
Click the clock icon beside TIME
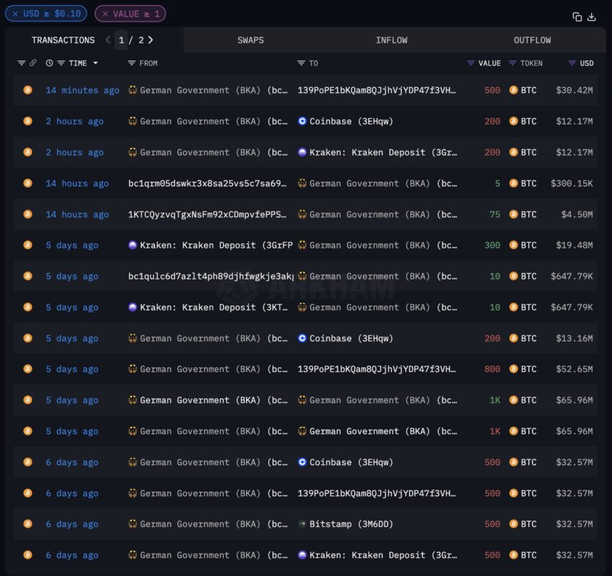point(49,63)
